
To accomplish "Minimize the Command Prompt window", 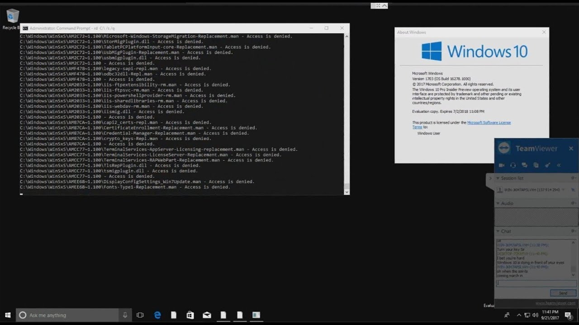I will 310,28.
